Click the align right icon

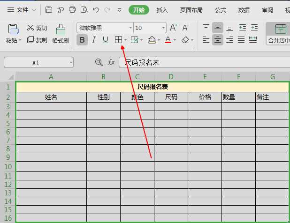click(229, 40)
